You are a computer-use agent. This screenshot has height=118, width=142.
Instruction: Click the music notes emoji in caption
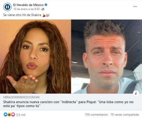tap(48, 15)
